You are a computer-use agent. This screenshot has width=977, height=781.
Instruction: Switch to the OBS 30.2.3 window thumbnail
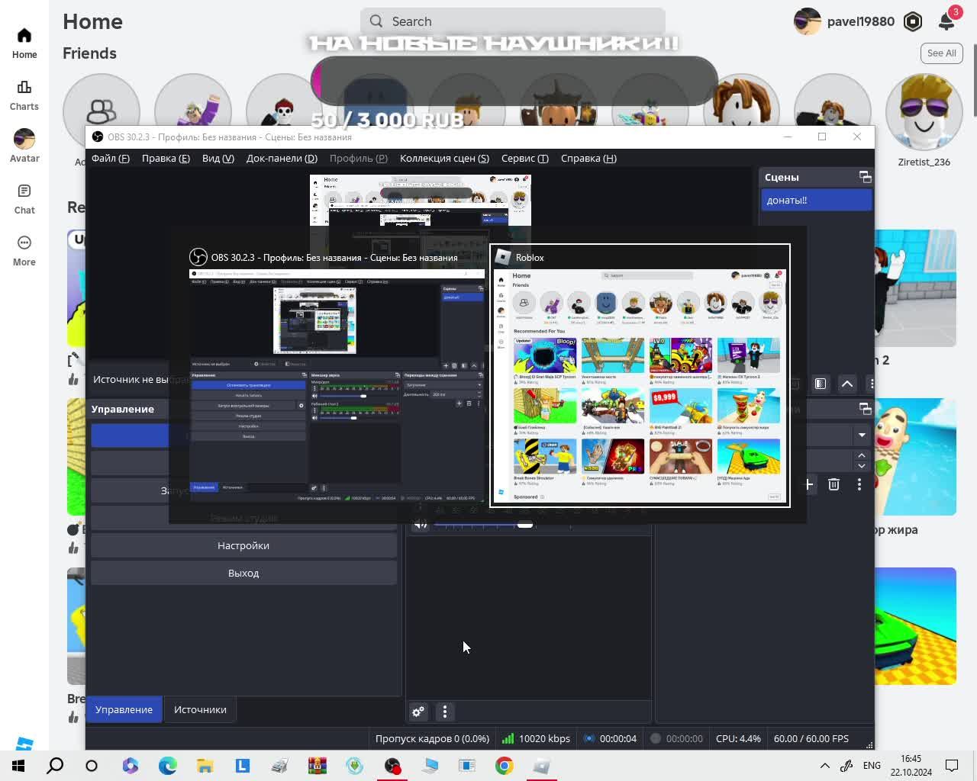(x=337, y=376)
